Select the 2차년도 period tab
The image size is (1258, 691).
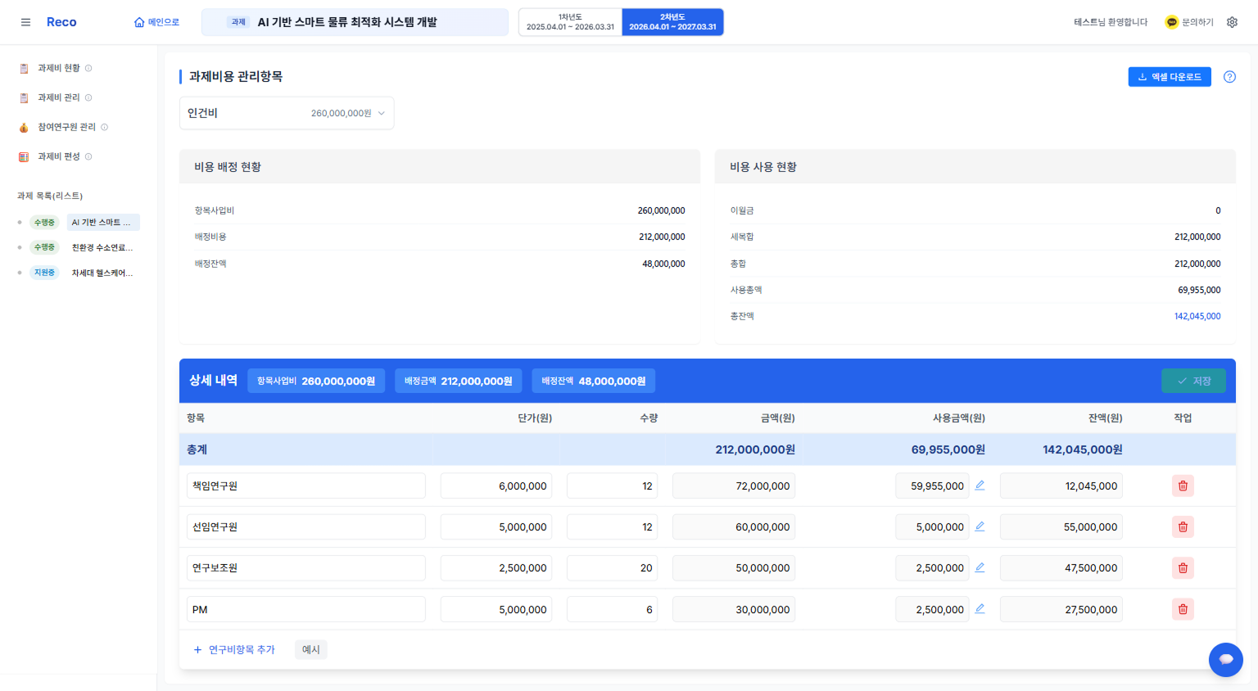[672, 22]
